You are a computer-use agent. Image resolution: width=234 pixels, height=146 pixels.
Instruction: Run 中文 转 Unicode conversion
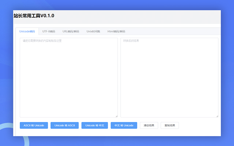(124, 126)
